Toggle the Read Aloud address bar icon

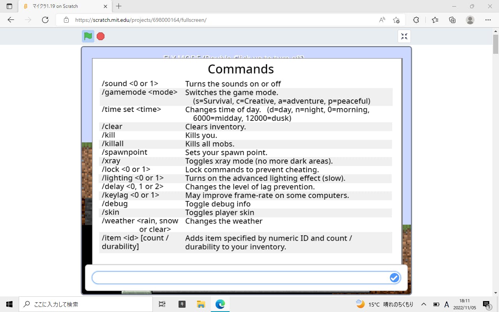tap(382, 20)
